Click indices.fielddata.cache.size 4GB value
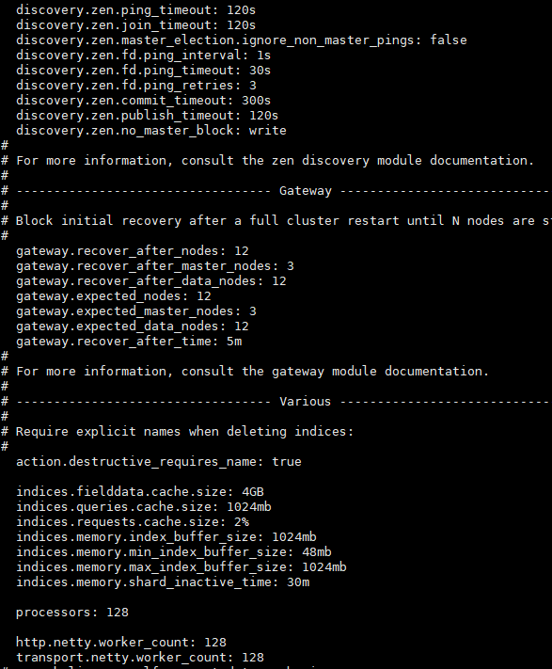The width and height of the screenshot is (552, 669). 253,492
